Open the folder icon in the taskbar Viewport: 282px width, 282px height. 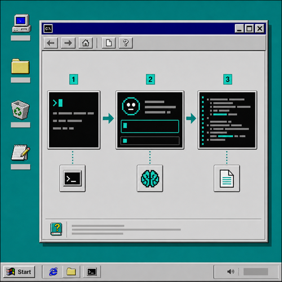click(71, 272)
